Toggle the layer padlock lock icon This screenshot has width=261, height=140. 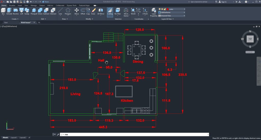pos(165,9)
